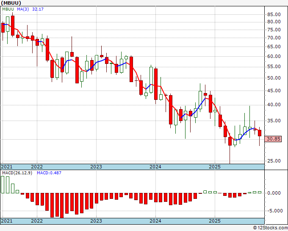Open the 12Stocks.com copyright link
This screenshot has height=231, width=288.
point(270,228)
